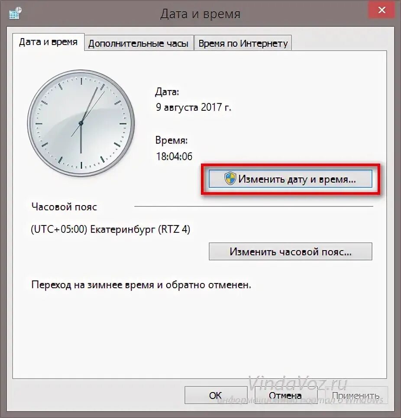Screen dimensions: 401x418
Task: Cancel using the Отмена button
Action: tap(285, 395)
